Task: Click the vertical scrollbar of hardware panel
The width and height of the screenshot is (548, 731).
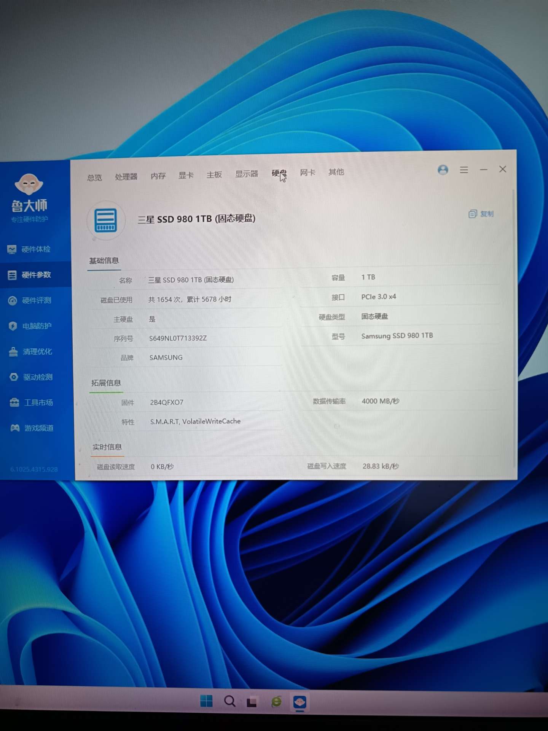Action: [x=514, y=327]
